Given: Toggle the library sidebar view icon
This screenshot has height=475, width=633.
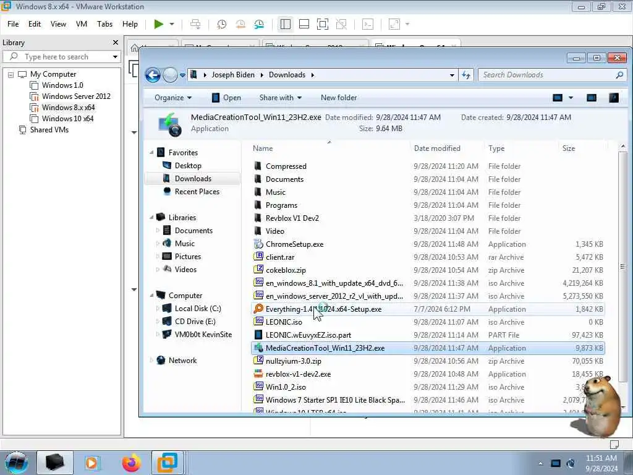Looking at the screenshot, I should click(x=286, y=24).
